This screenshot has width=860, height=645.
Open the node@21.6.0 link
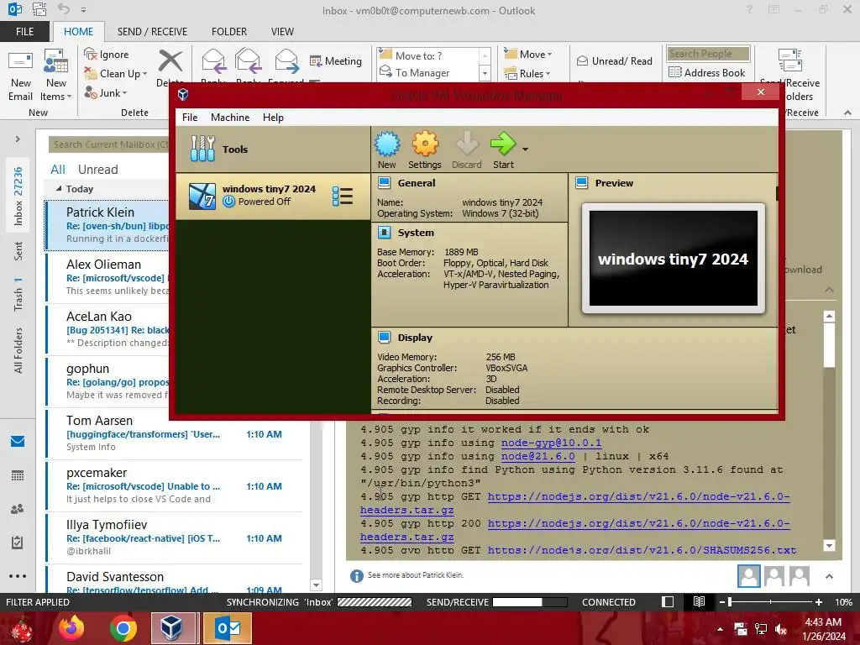click(x=538, y=456)
